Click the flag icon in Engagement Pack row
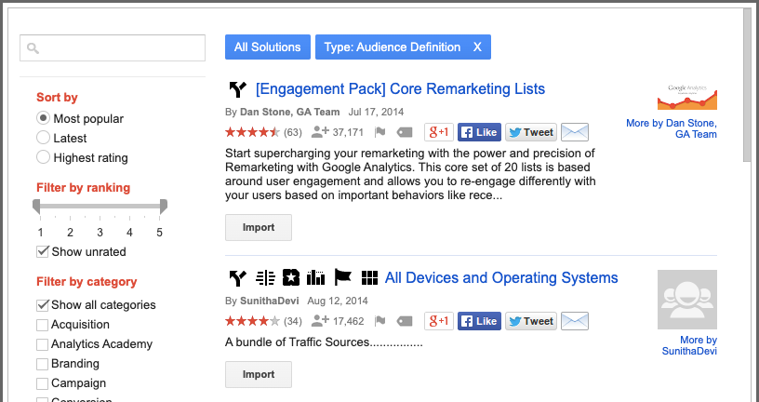The image size is (759, 402). coord(380,132)
